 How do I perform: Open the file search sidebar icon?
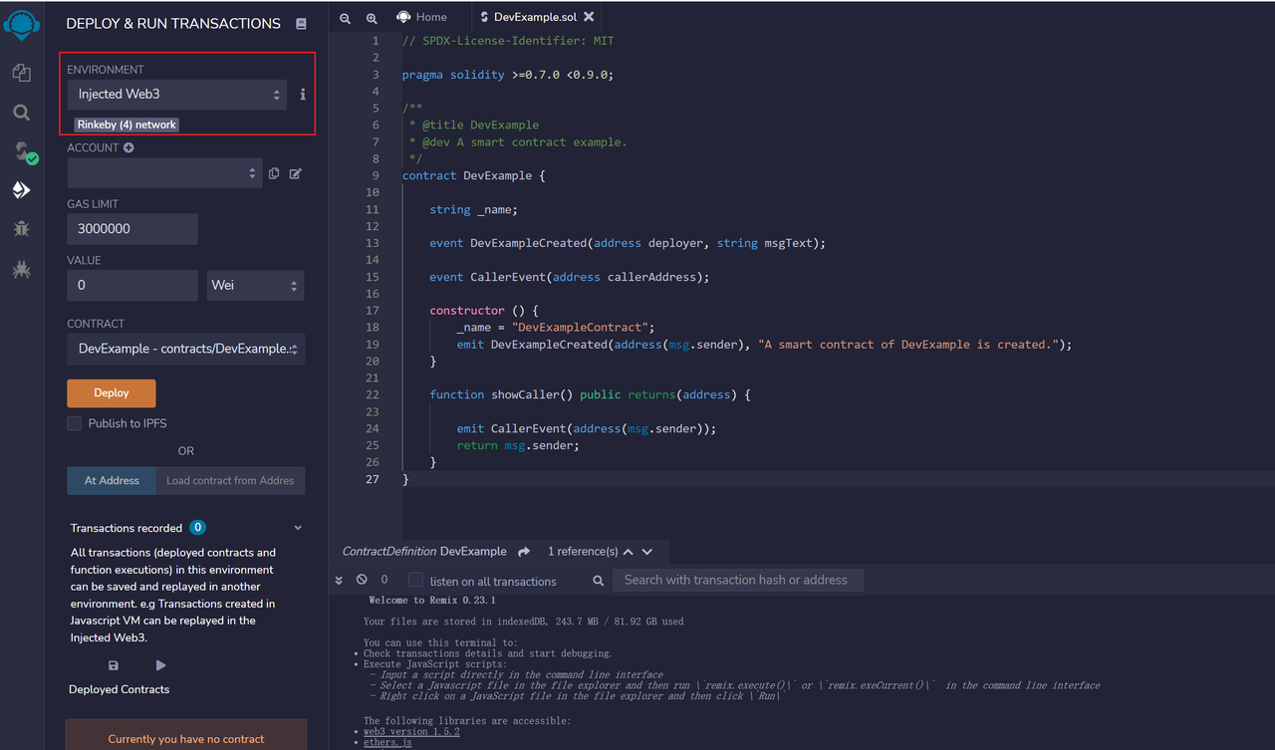21,113
